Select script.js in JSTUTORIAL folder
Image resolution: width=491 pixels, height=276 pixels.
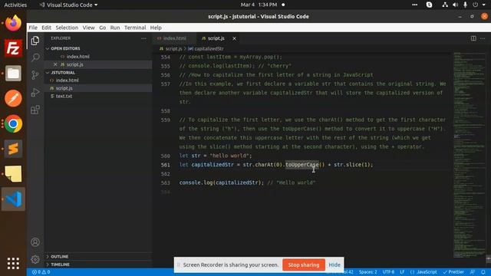(x=64, y=88)
